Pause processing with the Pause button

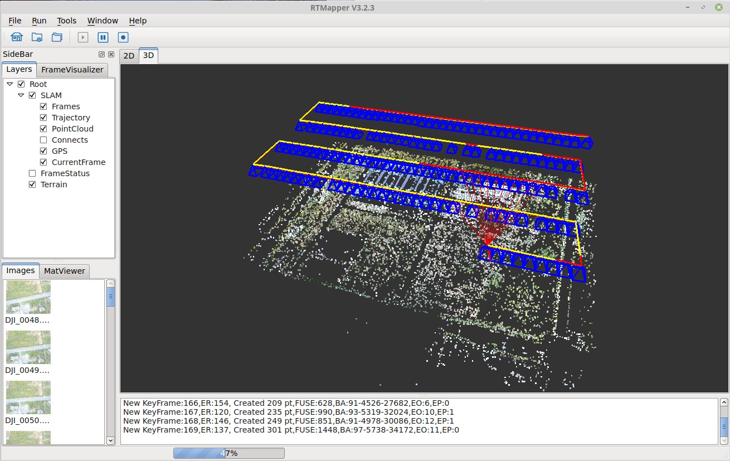[103, 37]
